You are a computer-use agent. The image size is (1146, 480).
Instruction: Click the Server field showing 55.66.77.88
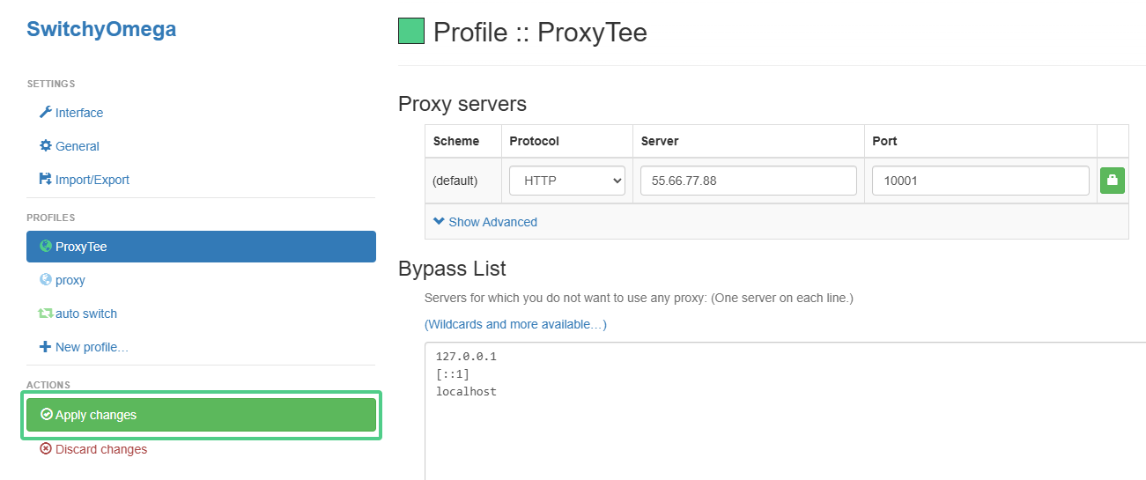[749, 181]
